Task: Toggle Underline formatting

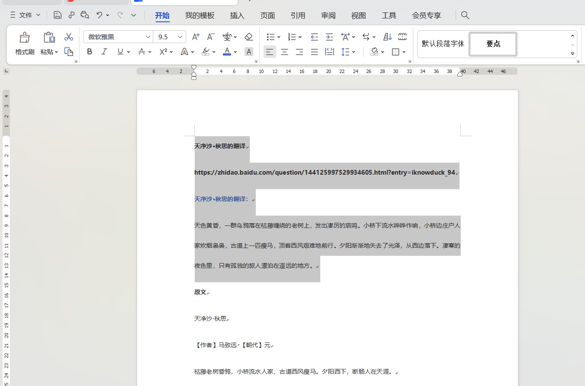Action: 120,52
